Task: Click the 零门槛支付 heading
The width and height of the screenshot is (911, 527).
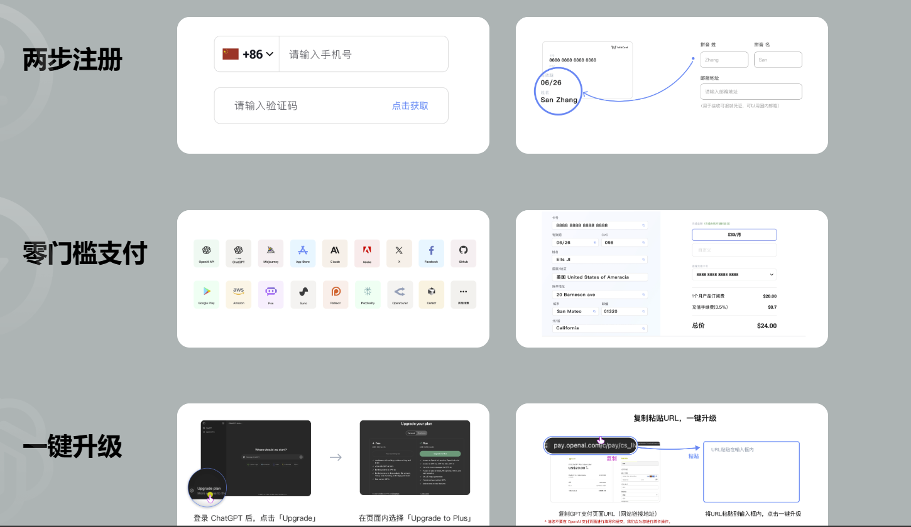Action: pyautogui.click(x=85, y=253)
